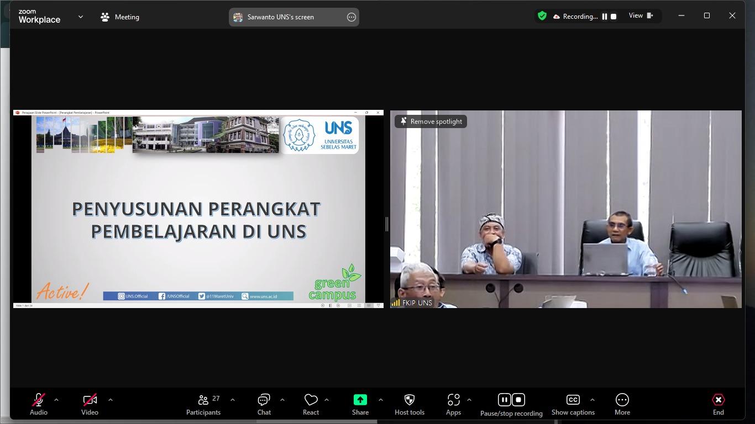Open the Meeting tab
The image size is (755, 424).
[x=120, y=17]
